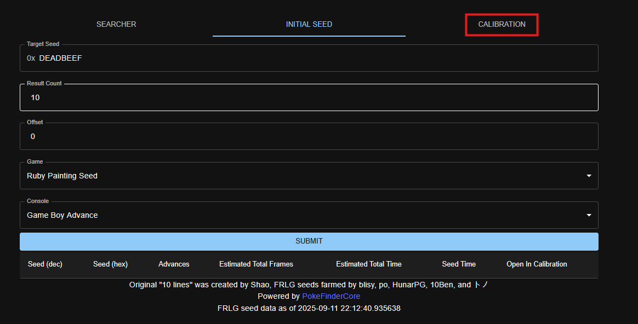Click the Seed (hex) column header
Screen dimensions: 638x324
click(x=110, y=264)
